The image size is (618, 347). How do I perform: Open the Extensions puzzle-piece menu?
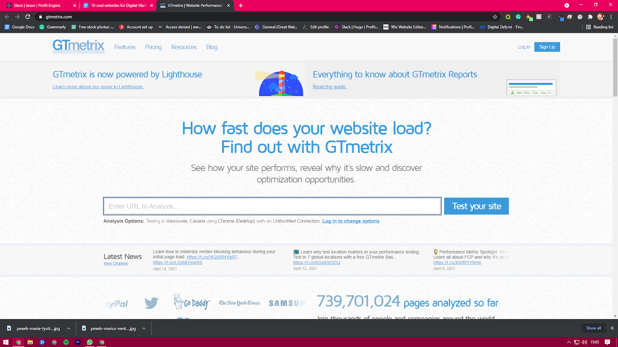pos(590,17)
